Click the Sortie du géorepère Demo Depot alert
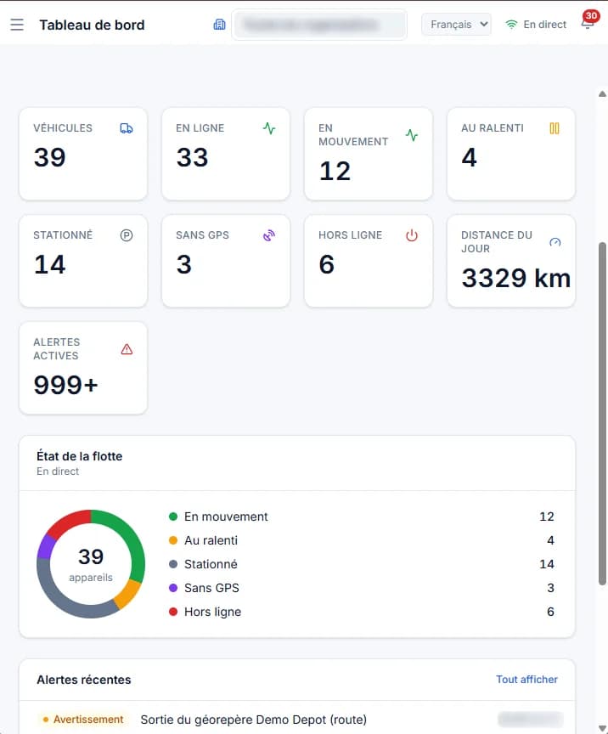The height and width of the screenshot is (734, 608). pyautogui.click(x=254, y=720)
